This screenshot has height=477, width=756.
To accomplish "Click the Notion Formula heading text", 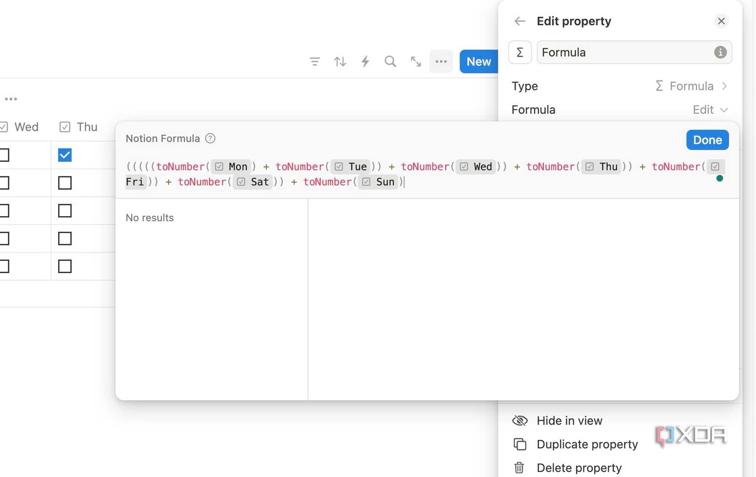I will (163, 138).
